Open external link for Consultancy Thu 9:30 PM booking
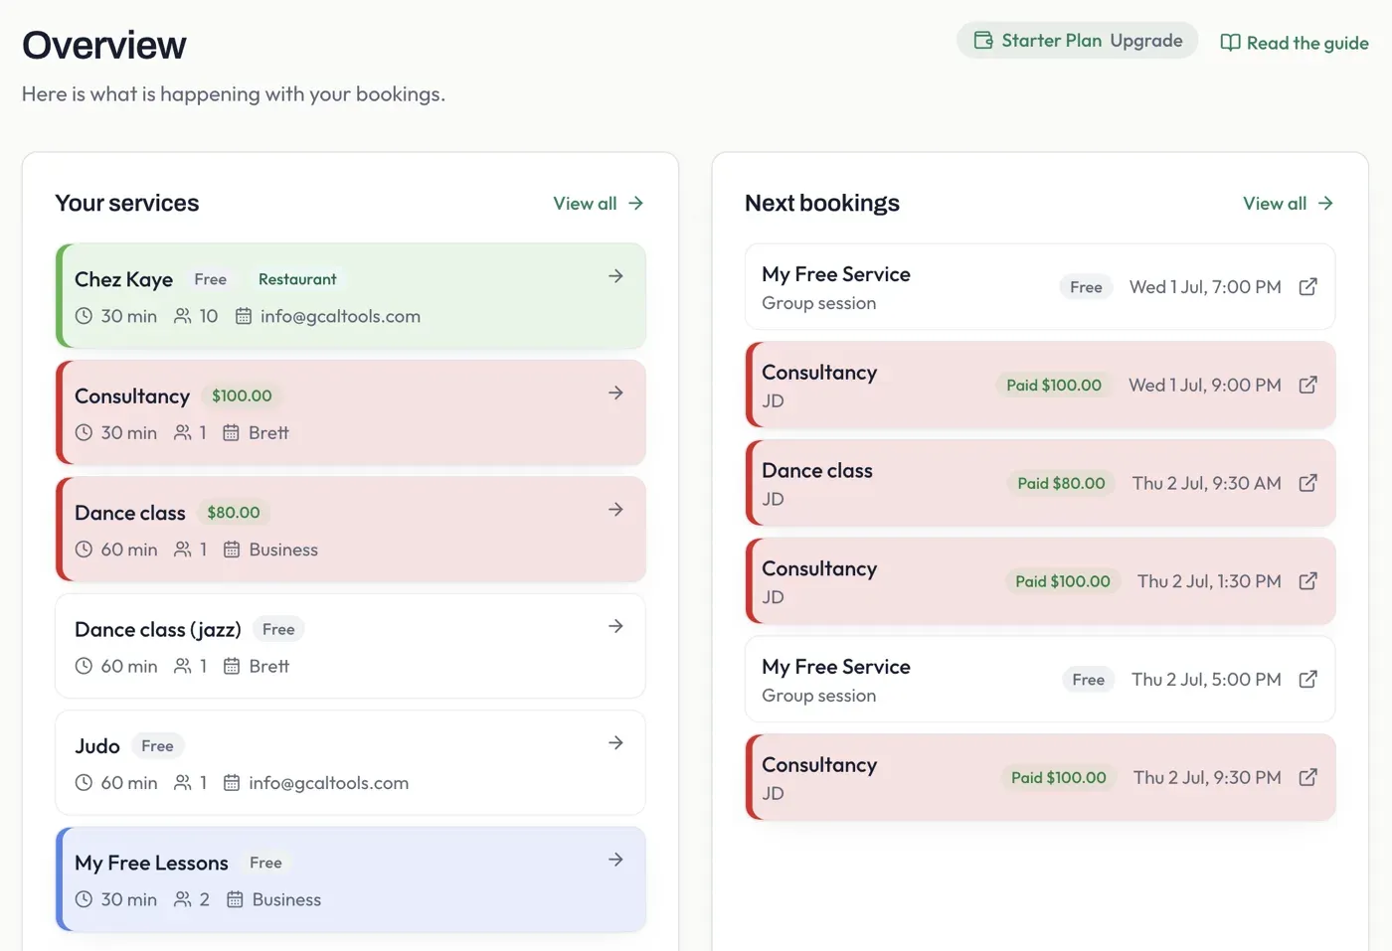 (x=1307, y=777)
